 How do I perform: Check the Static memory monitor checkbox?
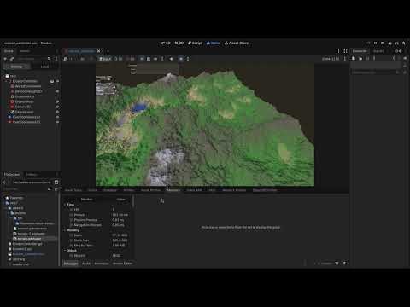[x=71, y=235]
